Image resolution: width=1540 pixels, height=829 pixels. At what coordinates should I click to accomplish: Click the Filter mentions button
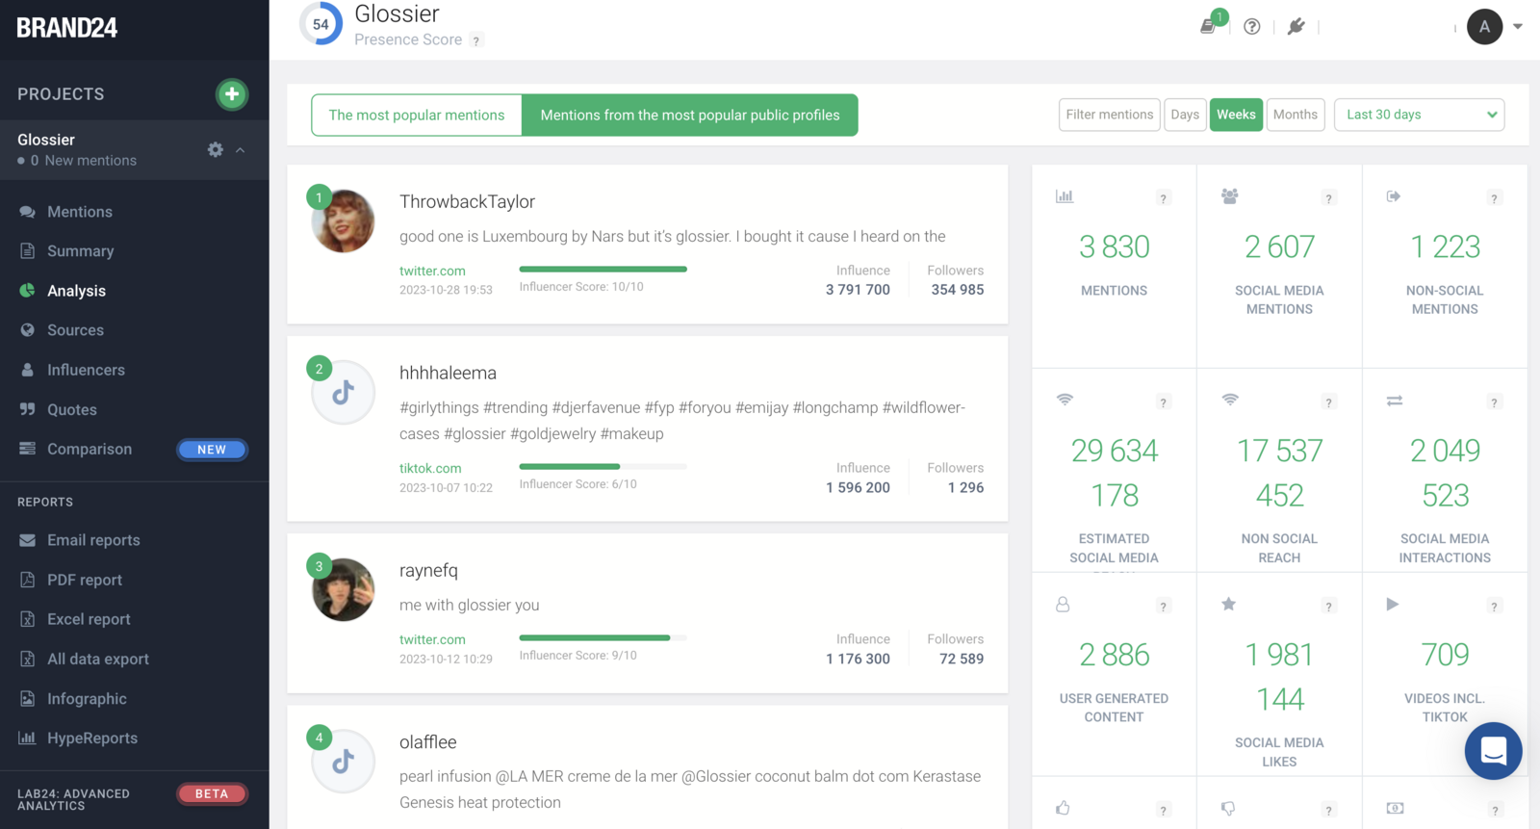(x=1110, y=115)
